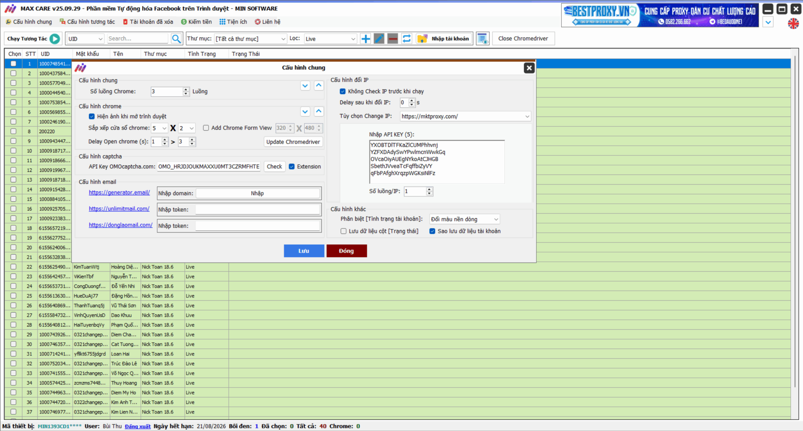The image size is (803, 431).
Task: Click the blue plus add account icon
Action: [365, 39]
